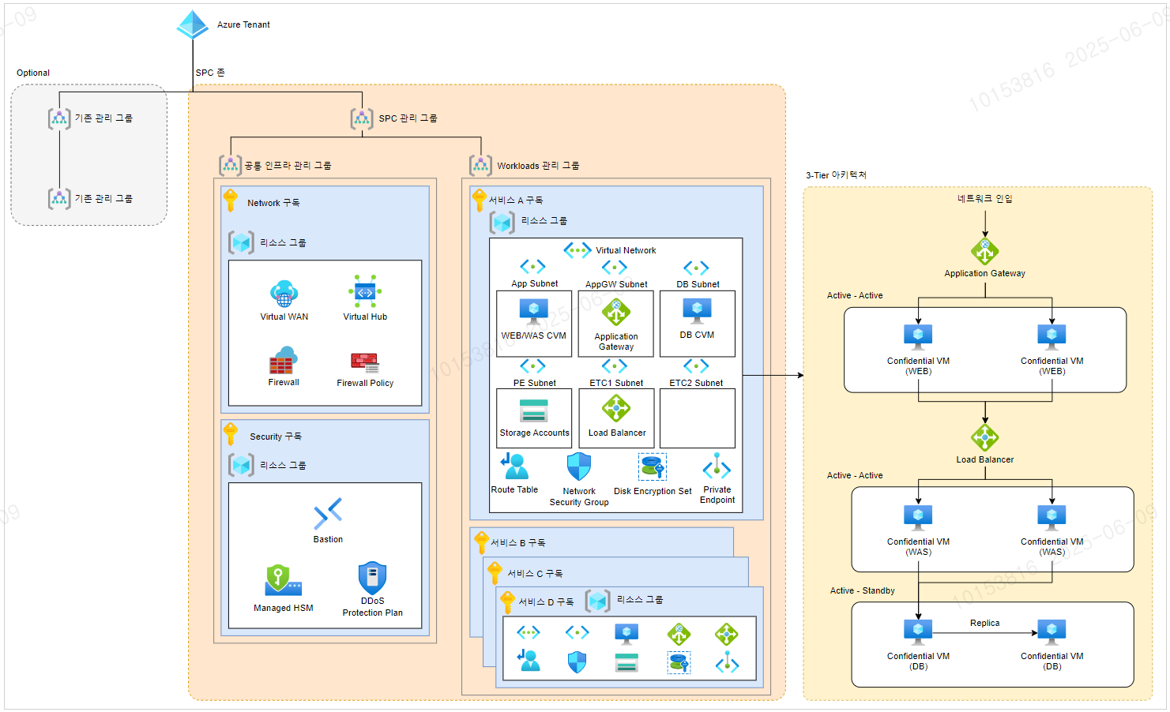Click the 서비스 D 구독 key icon
This screenshot has height=712, width=1170.
(508, 602)
